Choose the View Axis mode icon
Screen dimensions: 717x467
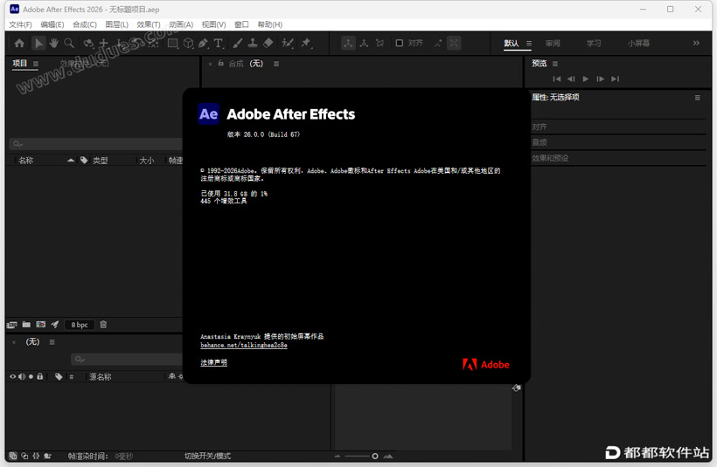point(379,44)
